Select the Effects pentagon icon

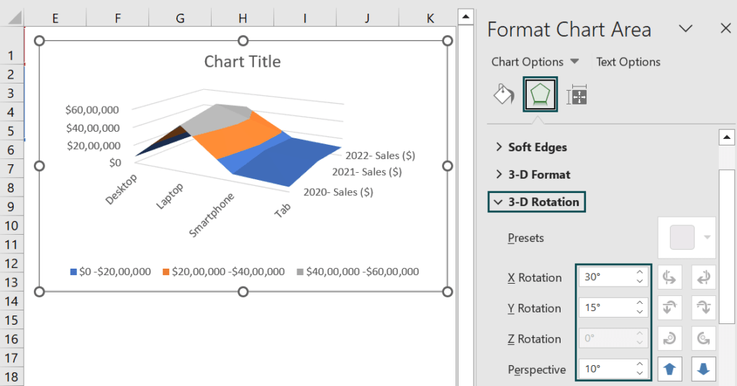click(540, 94)
